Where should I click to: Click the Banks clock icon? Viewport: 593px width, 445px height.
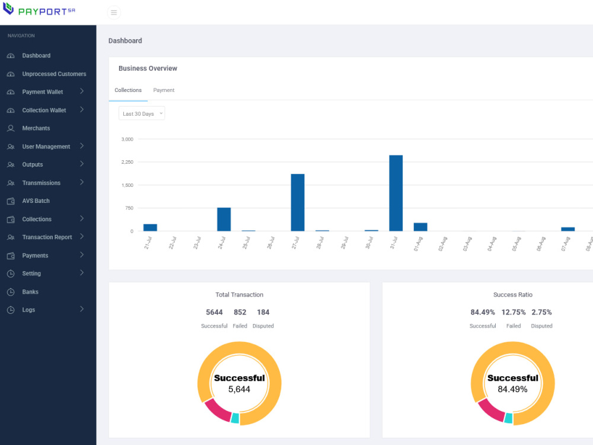(11, 292)
